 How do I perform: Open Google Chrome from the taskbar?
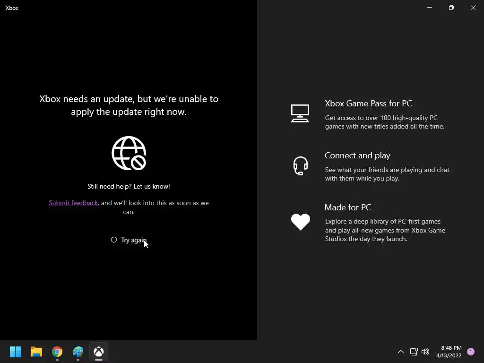coord(57,352)
